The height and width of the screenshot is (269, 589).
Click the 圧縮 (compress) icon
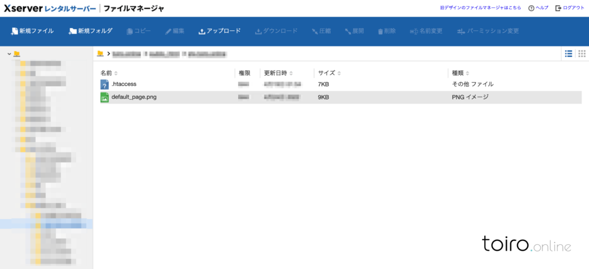tap(315, 31)
